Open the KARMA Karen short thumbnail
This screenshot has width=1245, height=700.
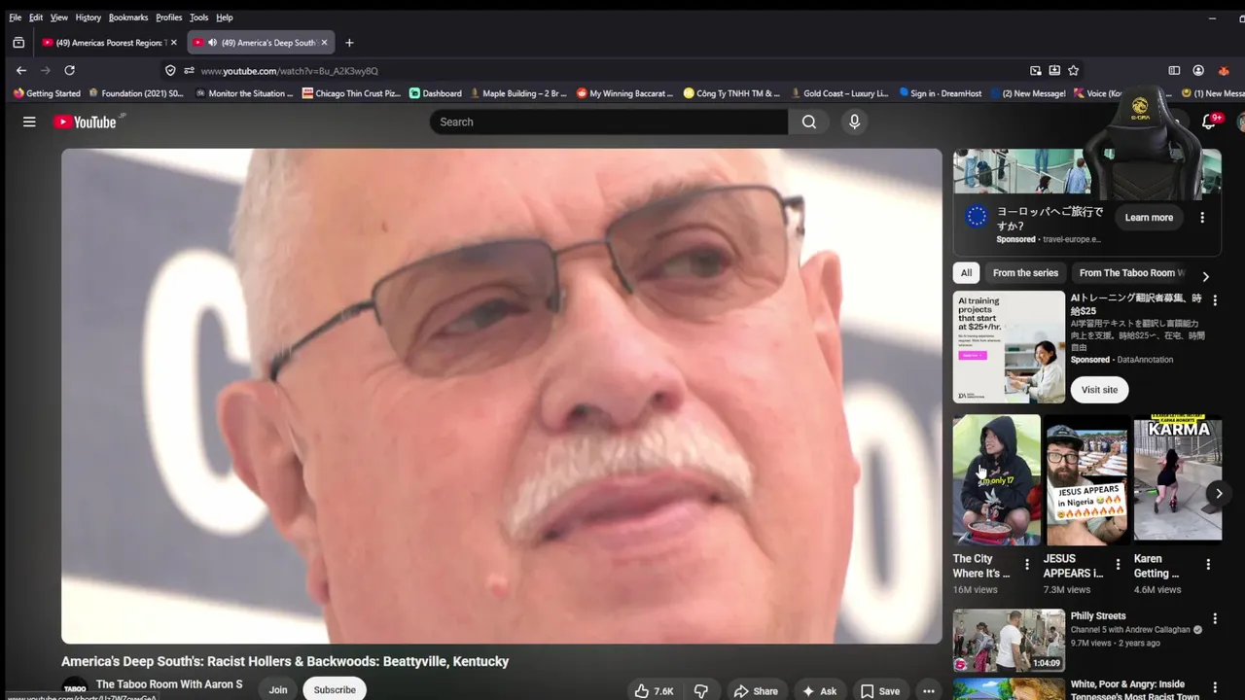click(1178, 479)
